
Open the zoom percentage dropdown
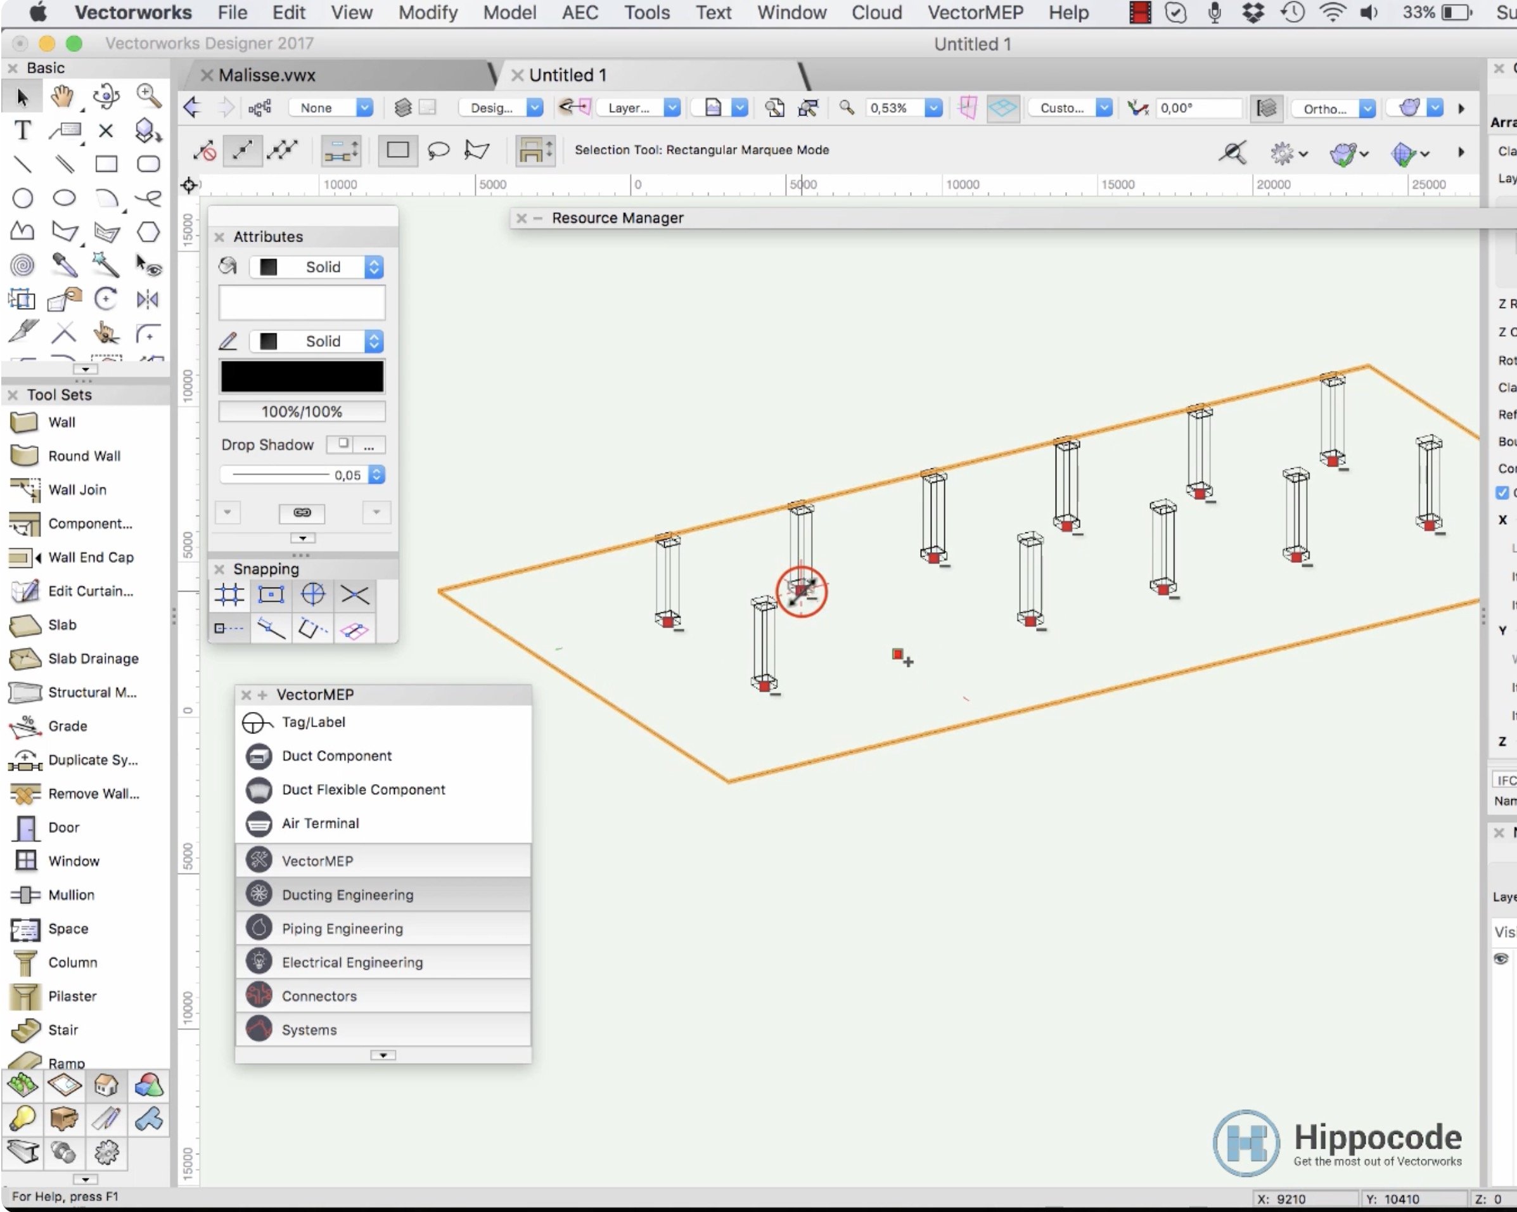pyautogui.click(x=933, y=108)
